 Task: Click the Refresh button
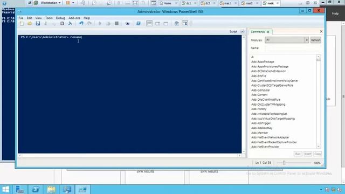click(x=316, y=40)
